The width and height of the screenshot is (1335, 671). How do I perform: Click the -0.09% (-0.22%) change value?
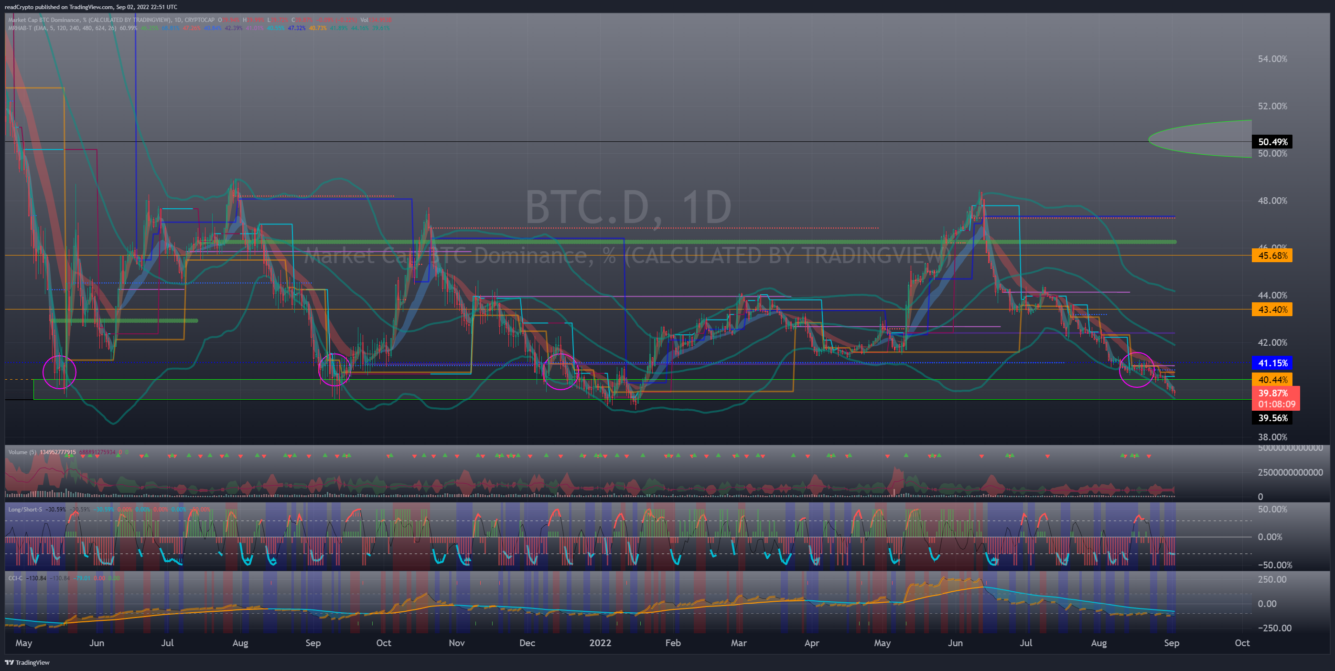pos(337,20)
